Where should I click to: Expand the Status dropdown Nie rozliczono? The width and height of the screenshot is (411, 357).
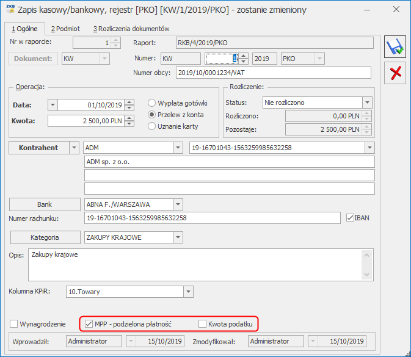tap(366, 103)
